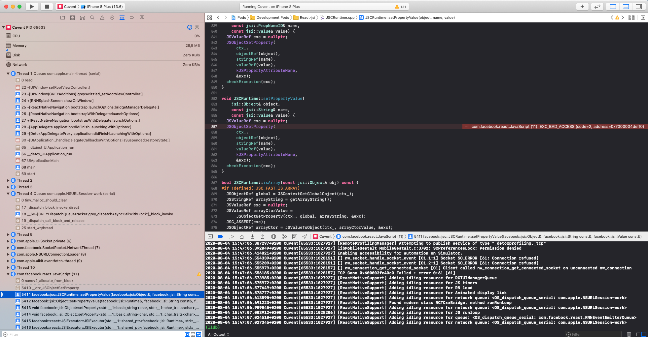Click the Step Out debug icon
This screenshot has width=648, height=337.
click(263, 236)
